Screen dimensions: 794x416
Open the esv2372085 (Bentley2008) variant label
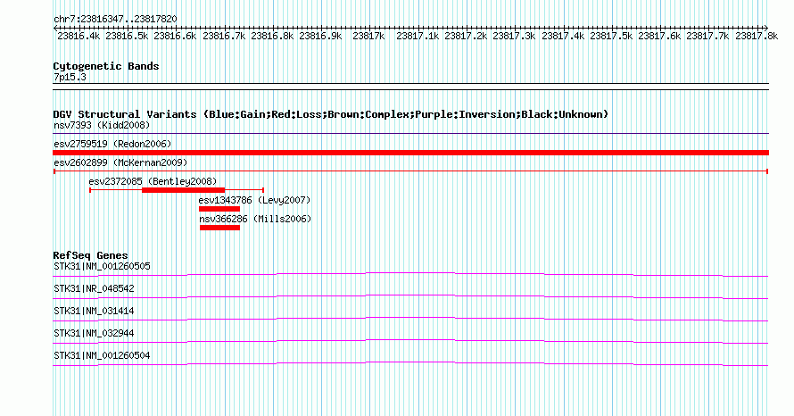[x=153, y=181]
